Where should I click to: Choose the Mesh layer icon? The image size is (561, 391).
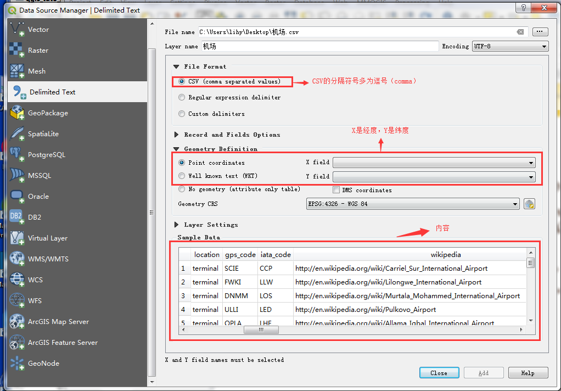point(18,71)
